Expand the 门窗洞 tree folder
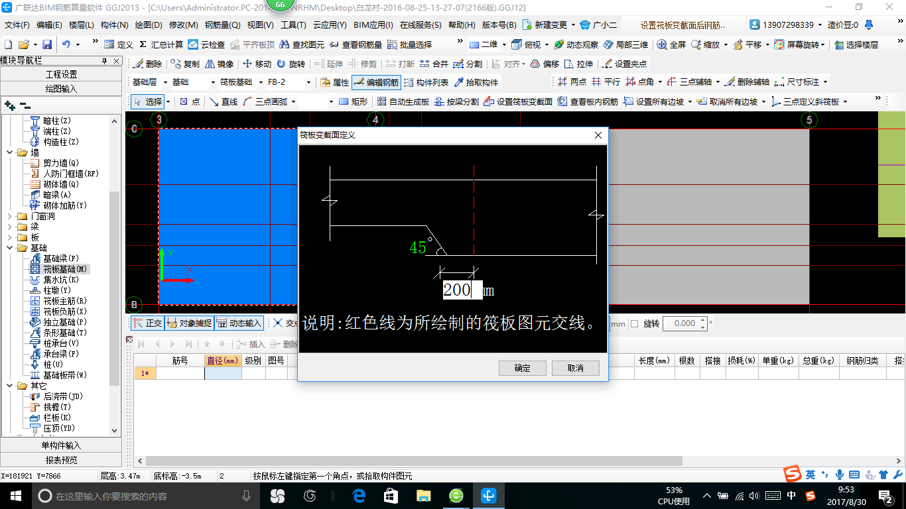The image size is (906, 509). (x=11, y=216)
